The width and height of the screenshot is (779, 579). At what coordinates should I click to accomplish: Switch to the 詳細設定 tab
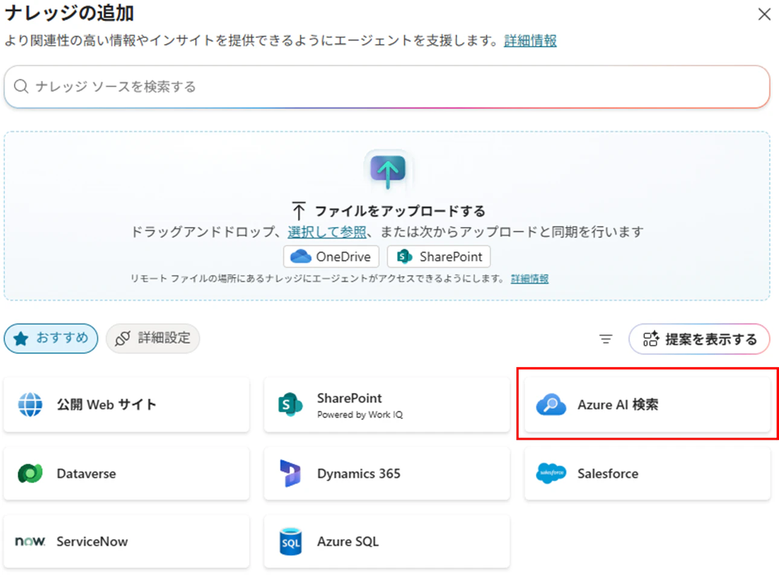point(153,338)
